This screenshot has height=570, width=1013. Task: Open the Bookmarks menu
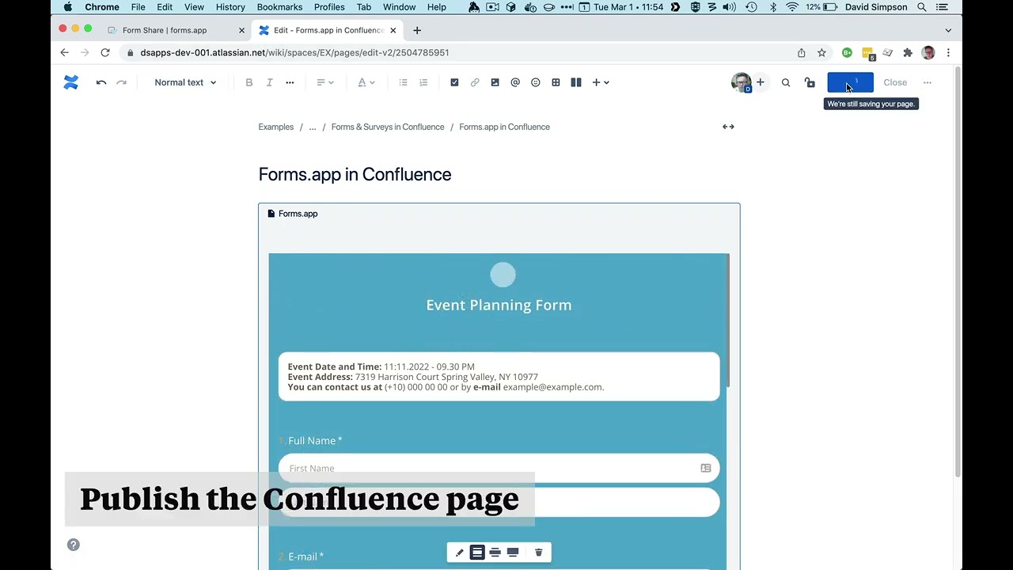[x=279, y=7]
